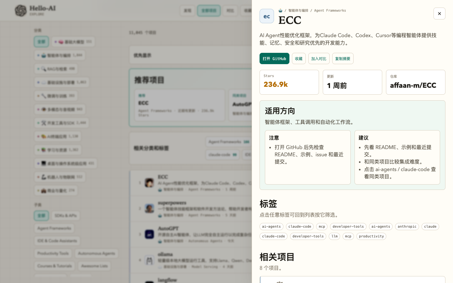
Task: Select the claude tag chip
Action: click(430, 226)
